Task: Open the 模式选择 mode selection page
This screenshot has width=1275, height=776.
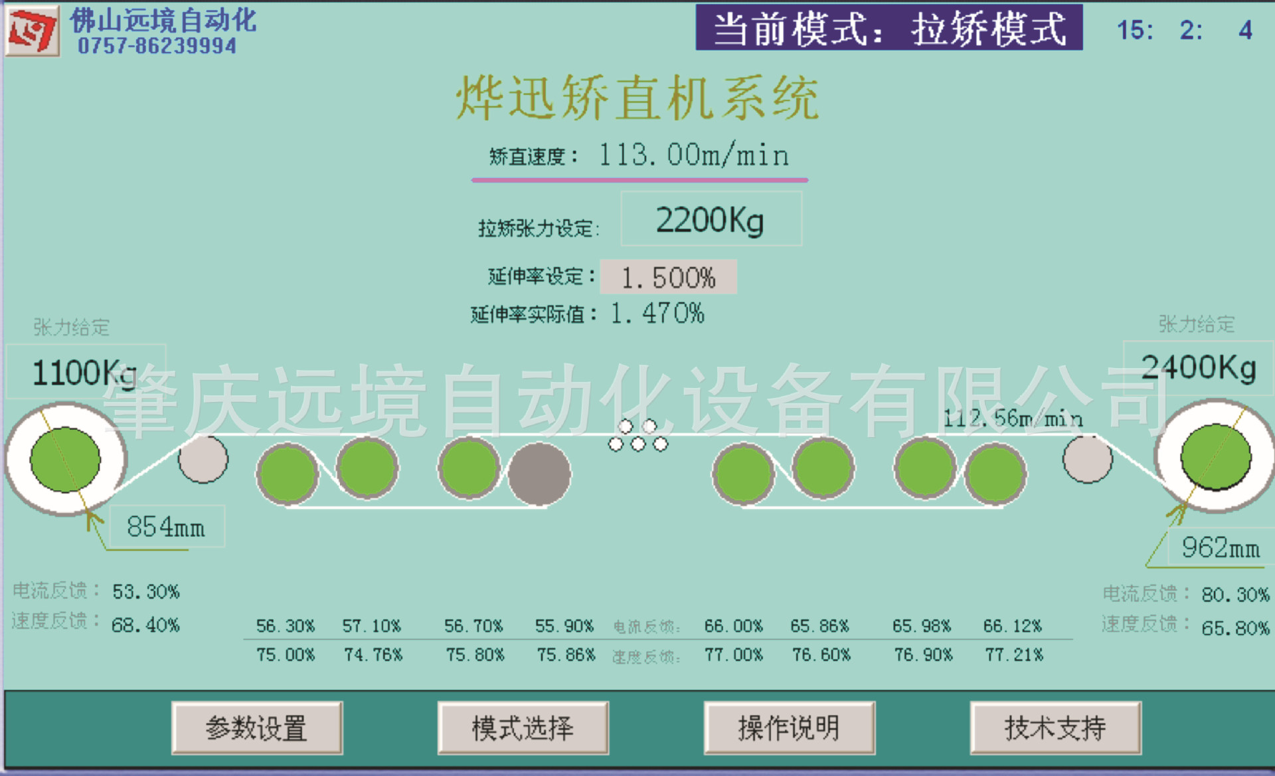Action: click(523, 728)
